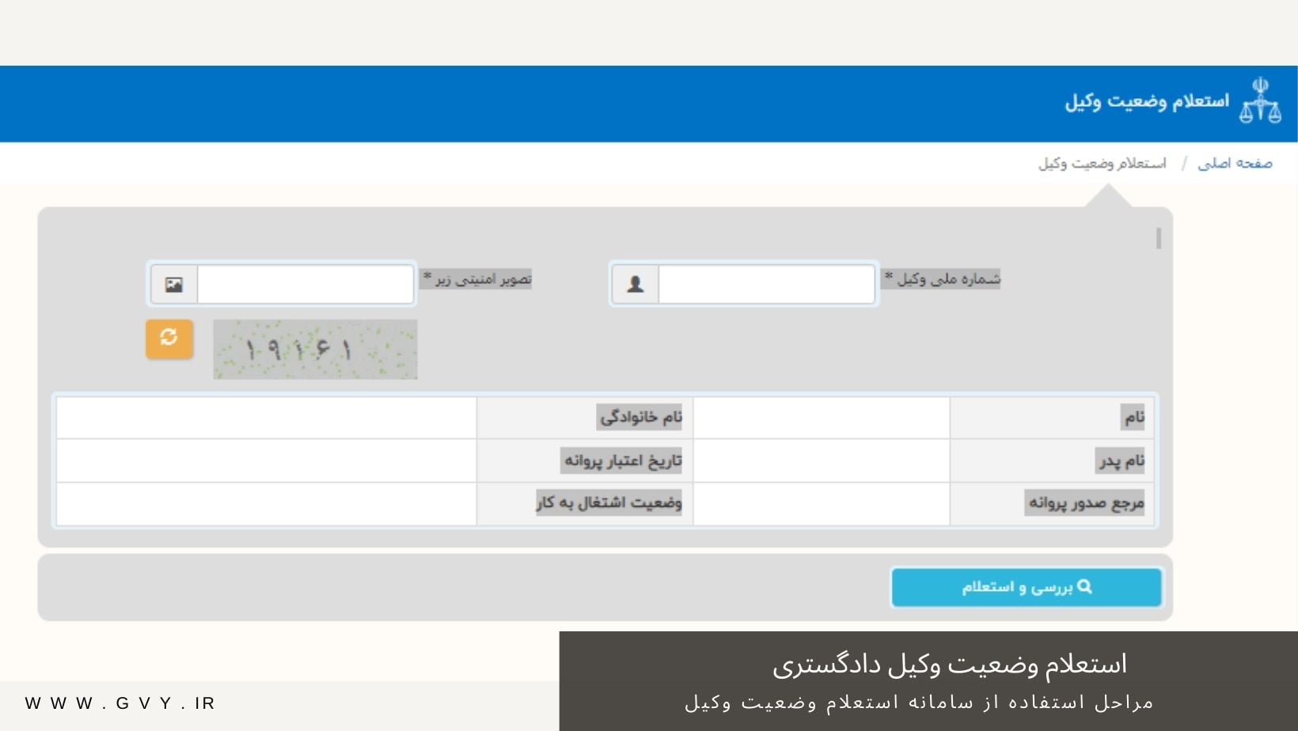Focus the تصویر امنیتی زیر input field
1298x731 pixels.
[x=305, y=284]
